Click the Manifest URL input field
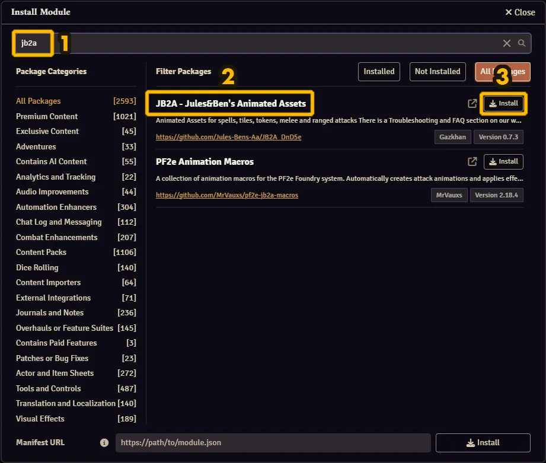Viewport: 546px width, 463px height. [273, 443]
